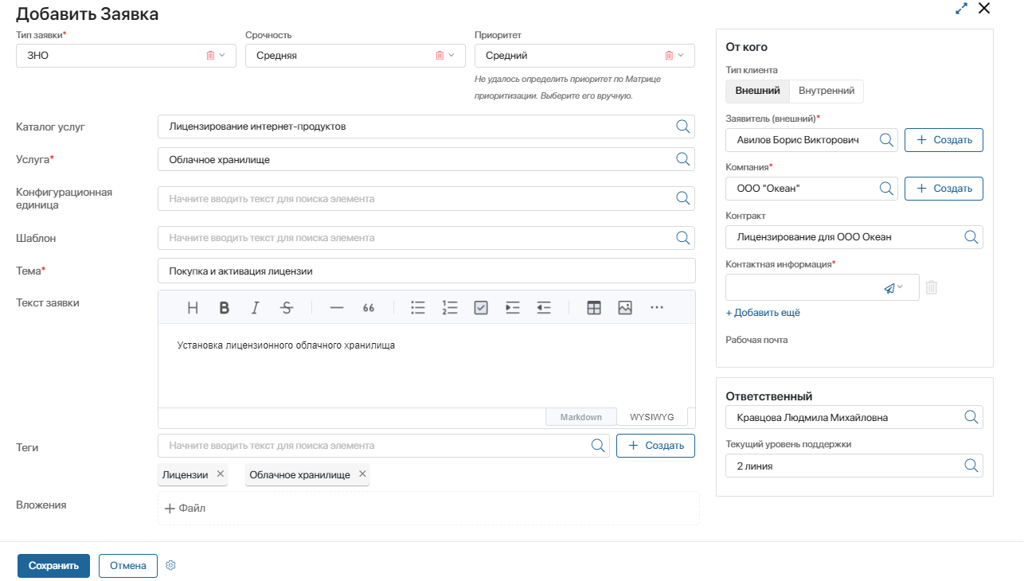
Task: Expand the Приоритет dropdown
Action: point(681,56)
